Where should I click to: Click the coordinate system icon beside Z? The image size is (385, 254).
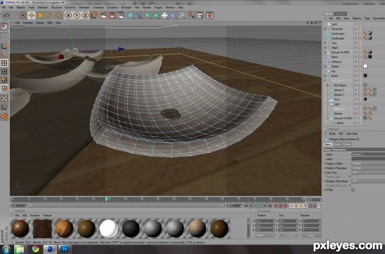(94, 16)
